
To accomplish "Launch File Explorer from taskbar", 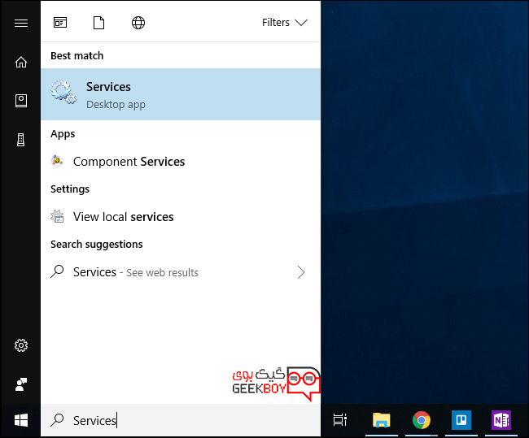I will tap(381, 420).
